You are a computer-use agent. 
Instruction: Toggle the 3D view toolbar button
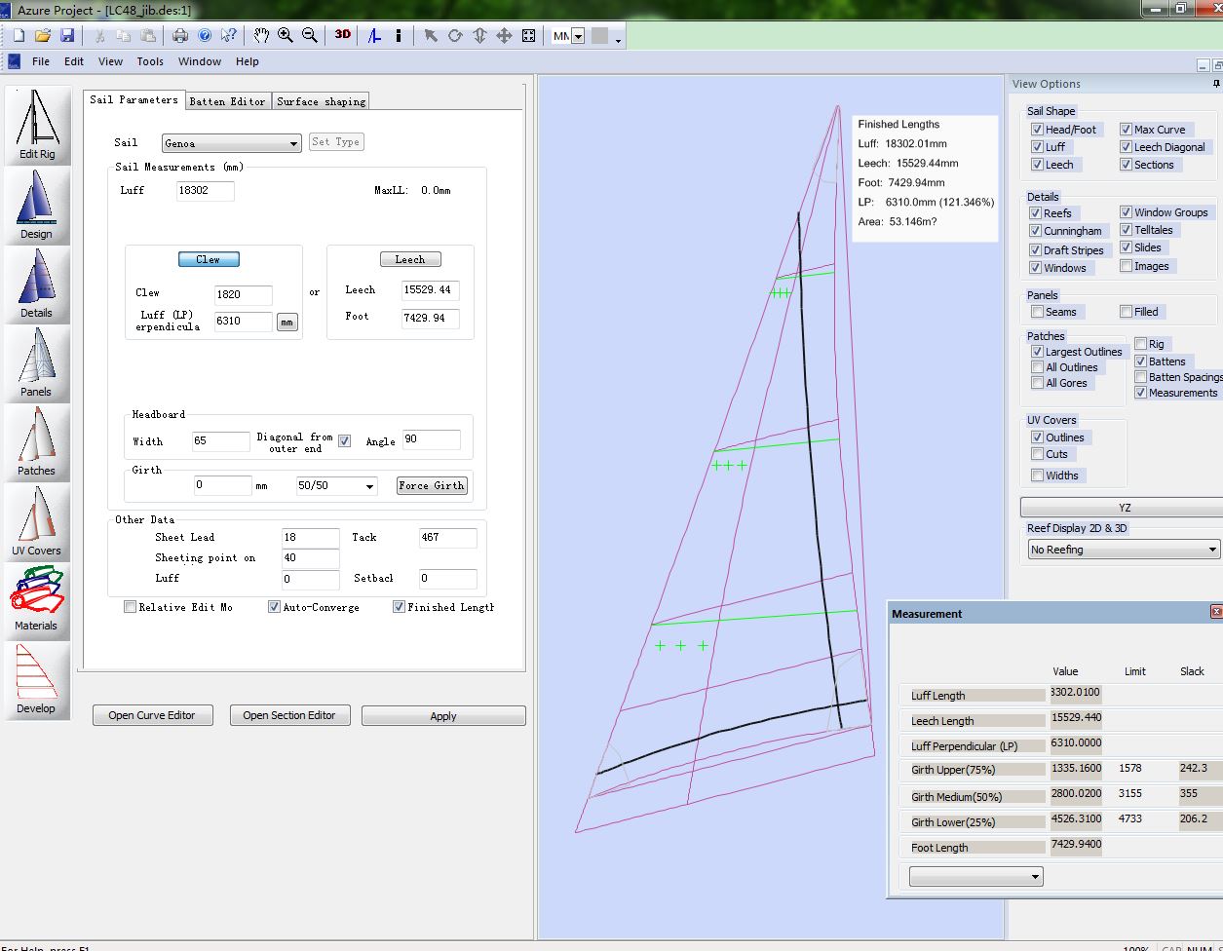pos(343,35)
